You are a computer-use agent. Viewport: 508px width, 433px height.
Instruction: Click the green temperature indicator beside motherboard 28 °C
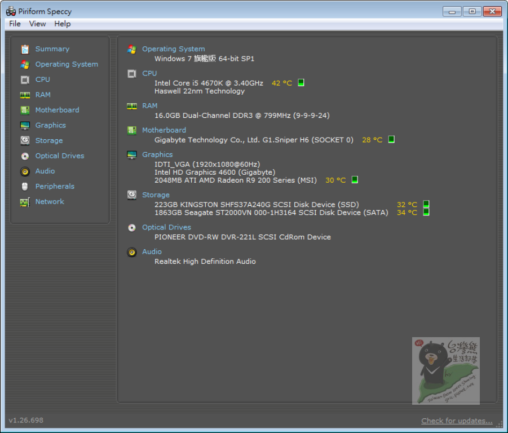point(391,140)
